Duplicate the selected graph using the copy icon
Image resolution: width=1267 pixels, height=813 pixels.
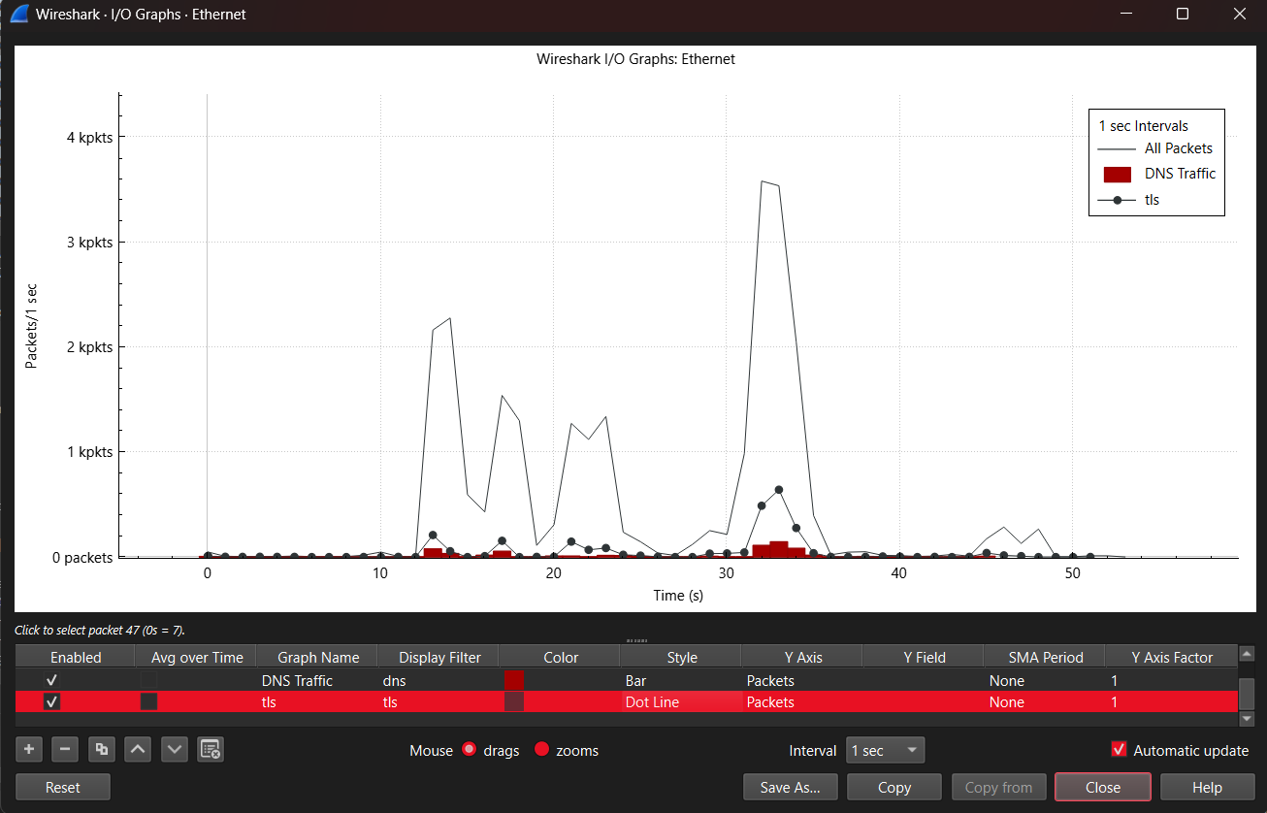pyautogui.click(x=101, y=750)
